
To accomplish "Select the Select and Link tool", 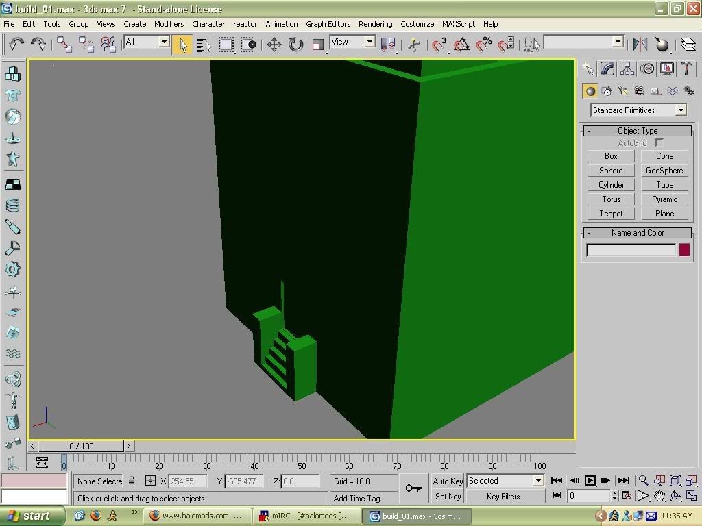I will 64,45.
